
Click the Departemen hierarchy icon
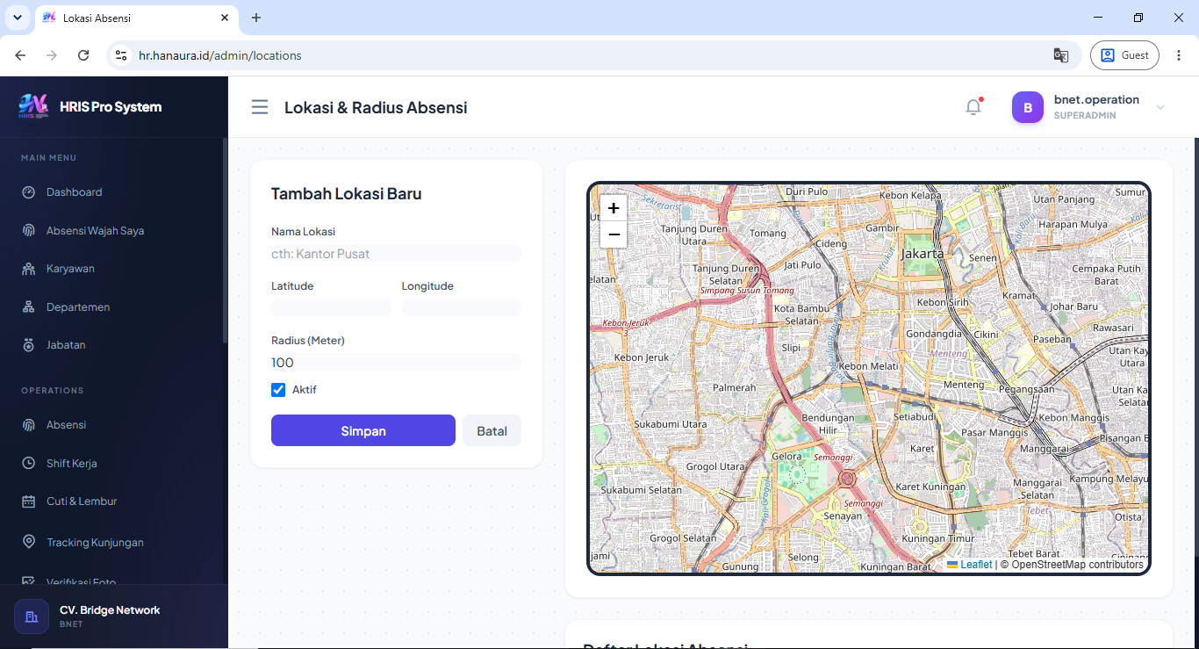29,307
